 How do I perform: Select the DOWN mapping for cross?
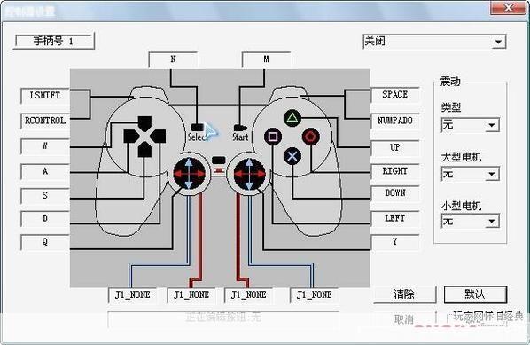click(394, 193)
